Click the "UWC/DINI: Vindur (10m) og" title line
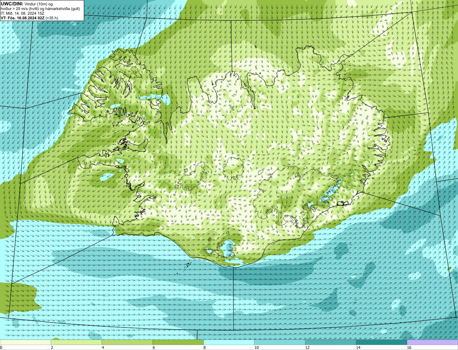The image size is (458, 350). coord(27,4)
